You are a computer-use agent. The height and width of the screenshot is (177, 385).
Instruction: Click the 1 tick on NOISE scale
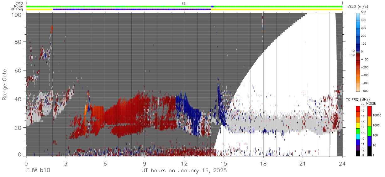click(x=374, y=155)
